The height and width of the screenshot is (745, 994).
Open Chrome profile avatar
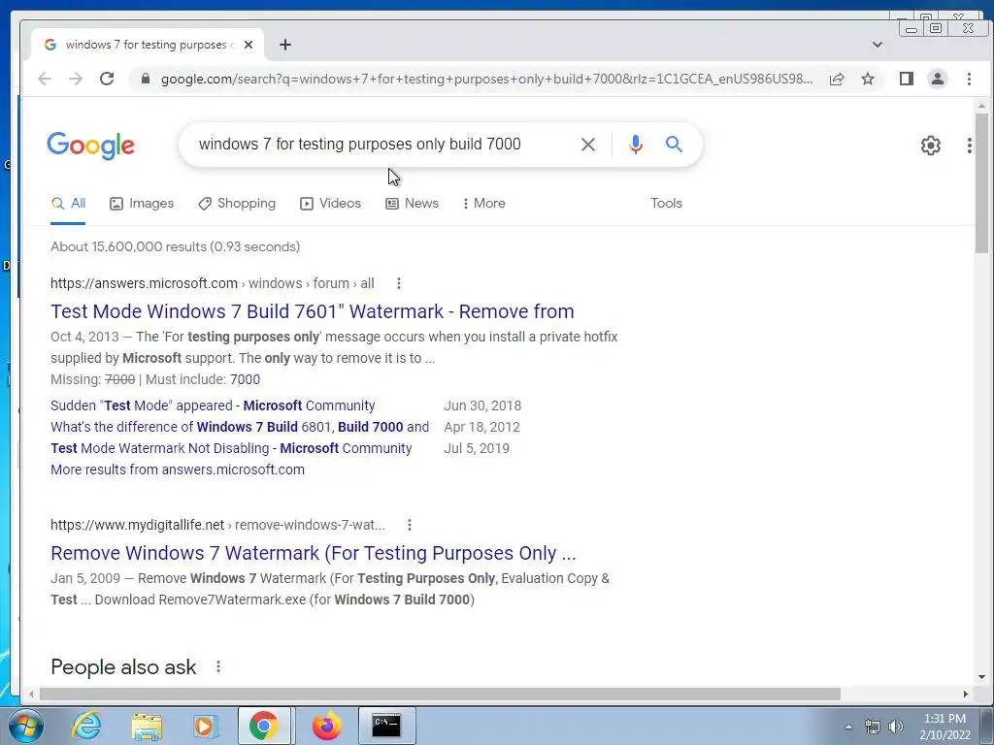point(937,79)
